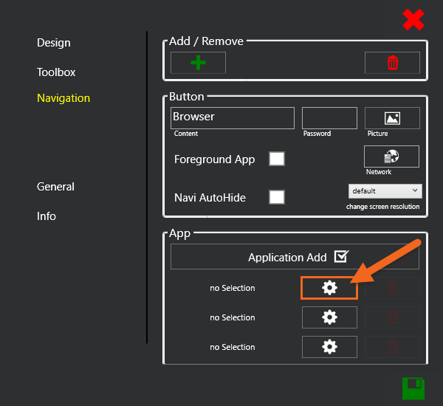The width and height of the screenshot is (443, 406).
Task: Open gear settings for second app row
Action: (329, 317)
